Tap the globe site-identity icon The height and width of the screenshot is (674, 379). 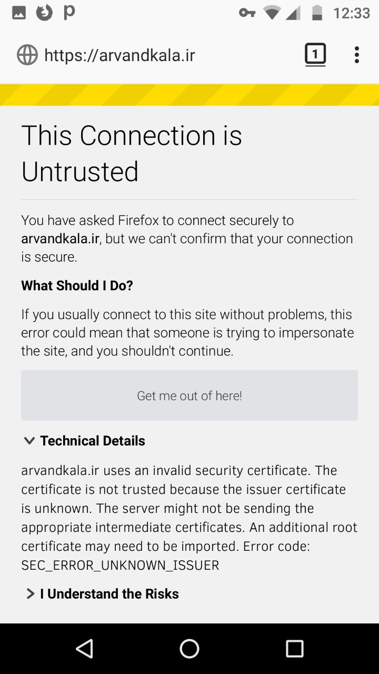(x=27, y=55)
